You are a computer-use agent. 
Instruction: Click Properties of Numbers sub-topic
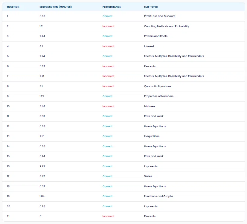click(x=158, y=96)
